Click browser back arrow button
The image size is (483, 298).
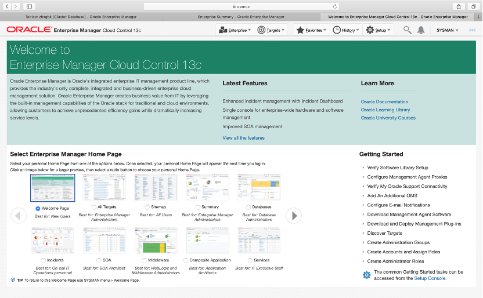pos(7,6)
